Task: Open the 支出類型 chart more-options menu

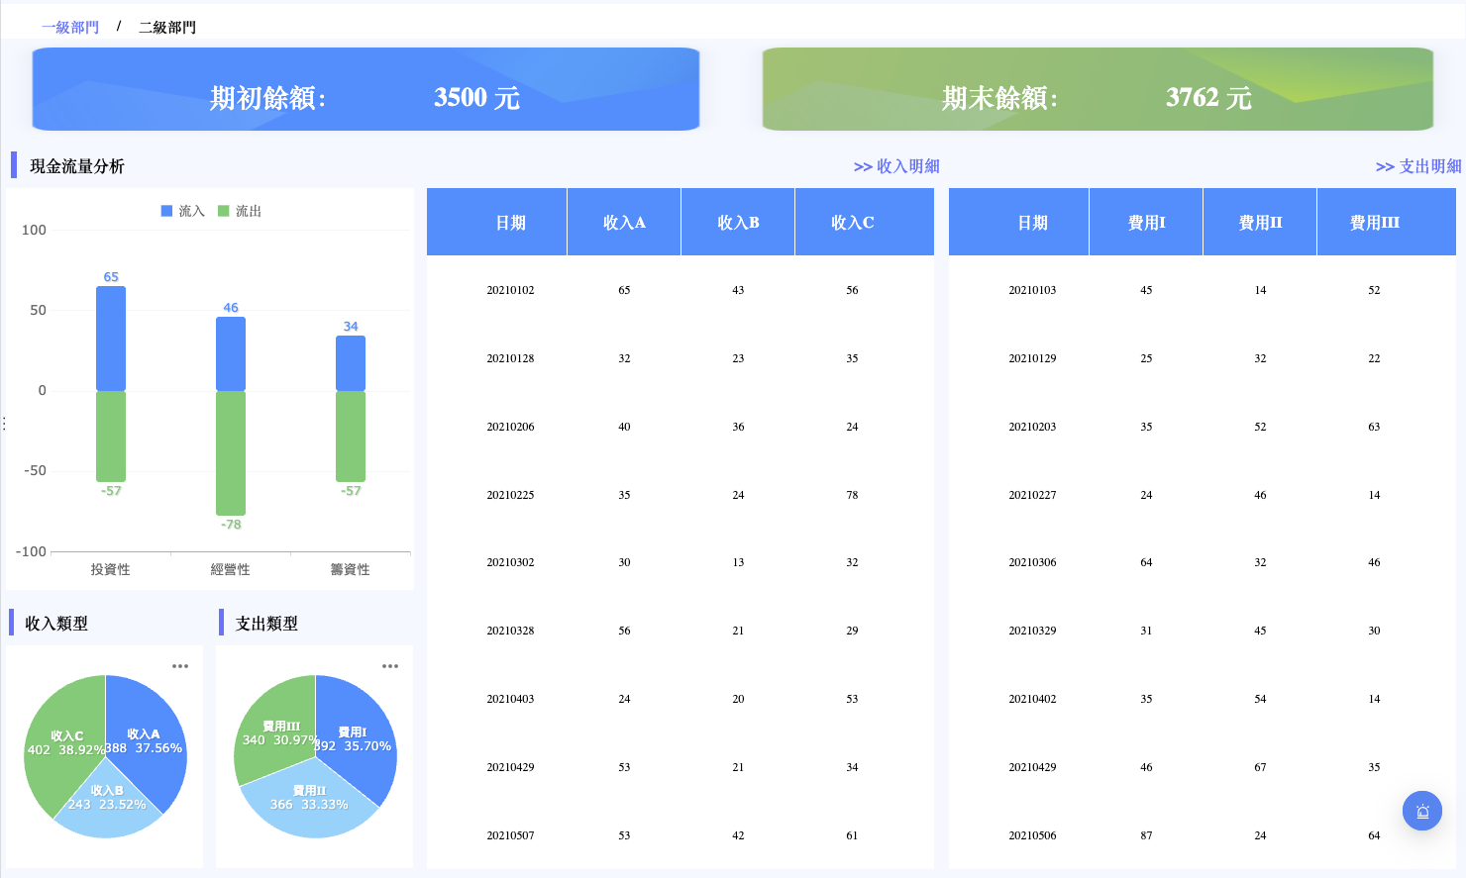Action: [390, 666]
